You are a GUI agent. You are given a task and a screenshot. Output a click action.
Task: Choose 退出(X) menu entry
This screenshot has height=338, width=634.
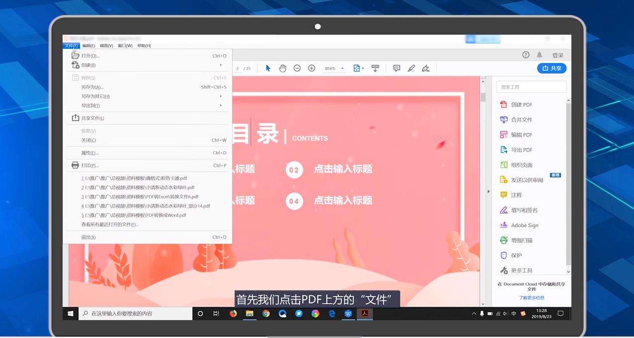(148, 237)
